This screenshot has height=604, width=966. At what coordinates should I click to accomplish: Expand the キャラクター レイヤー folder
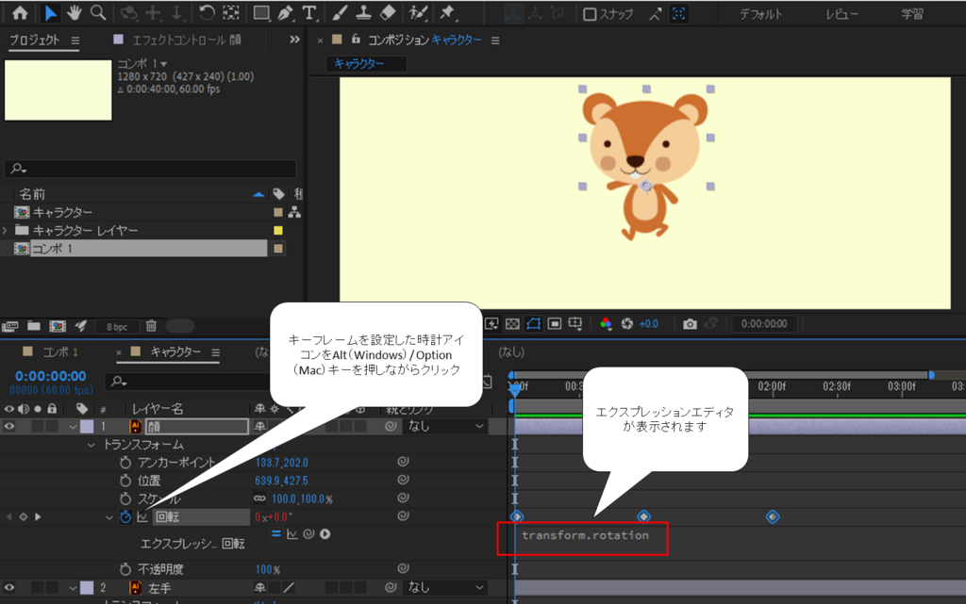point(7,230)
